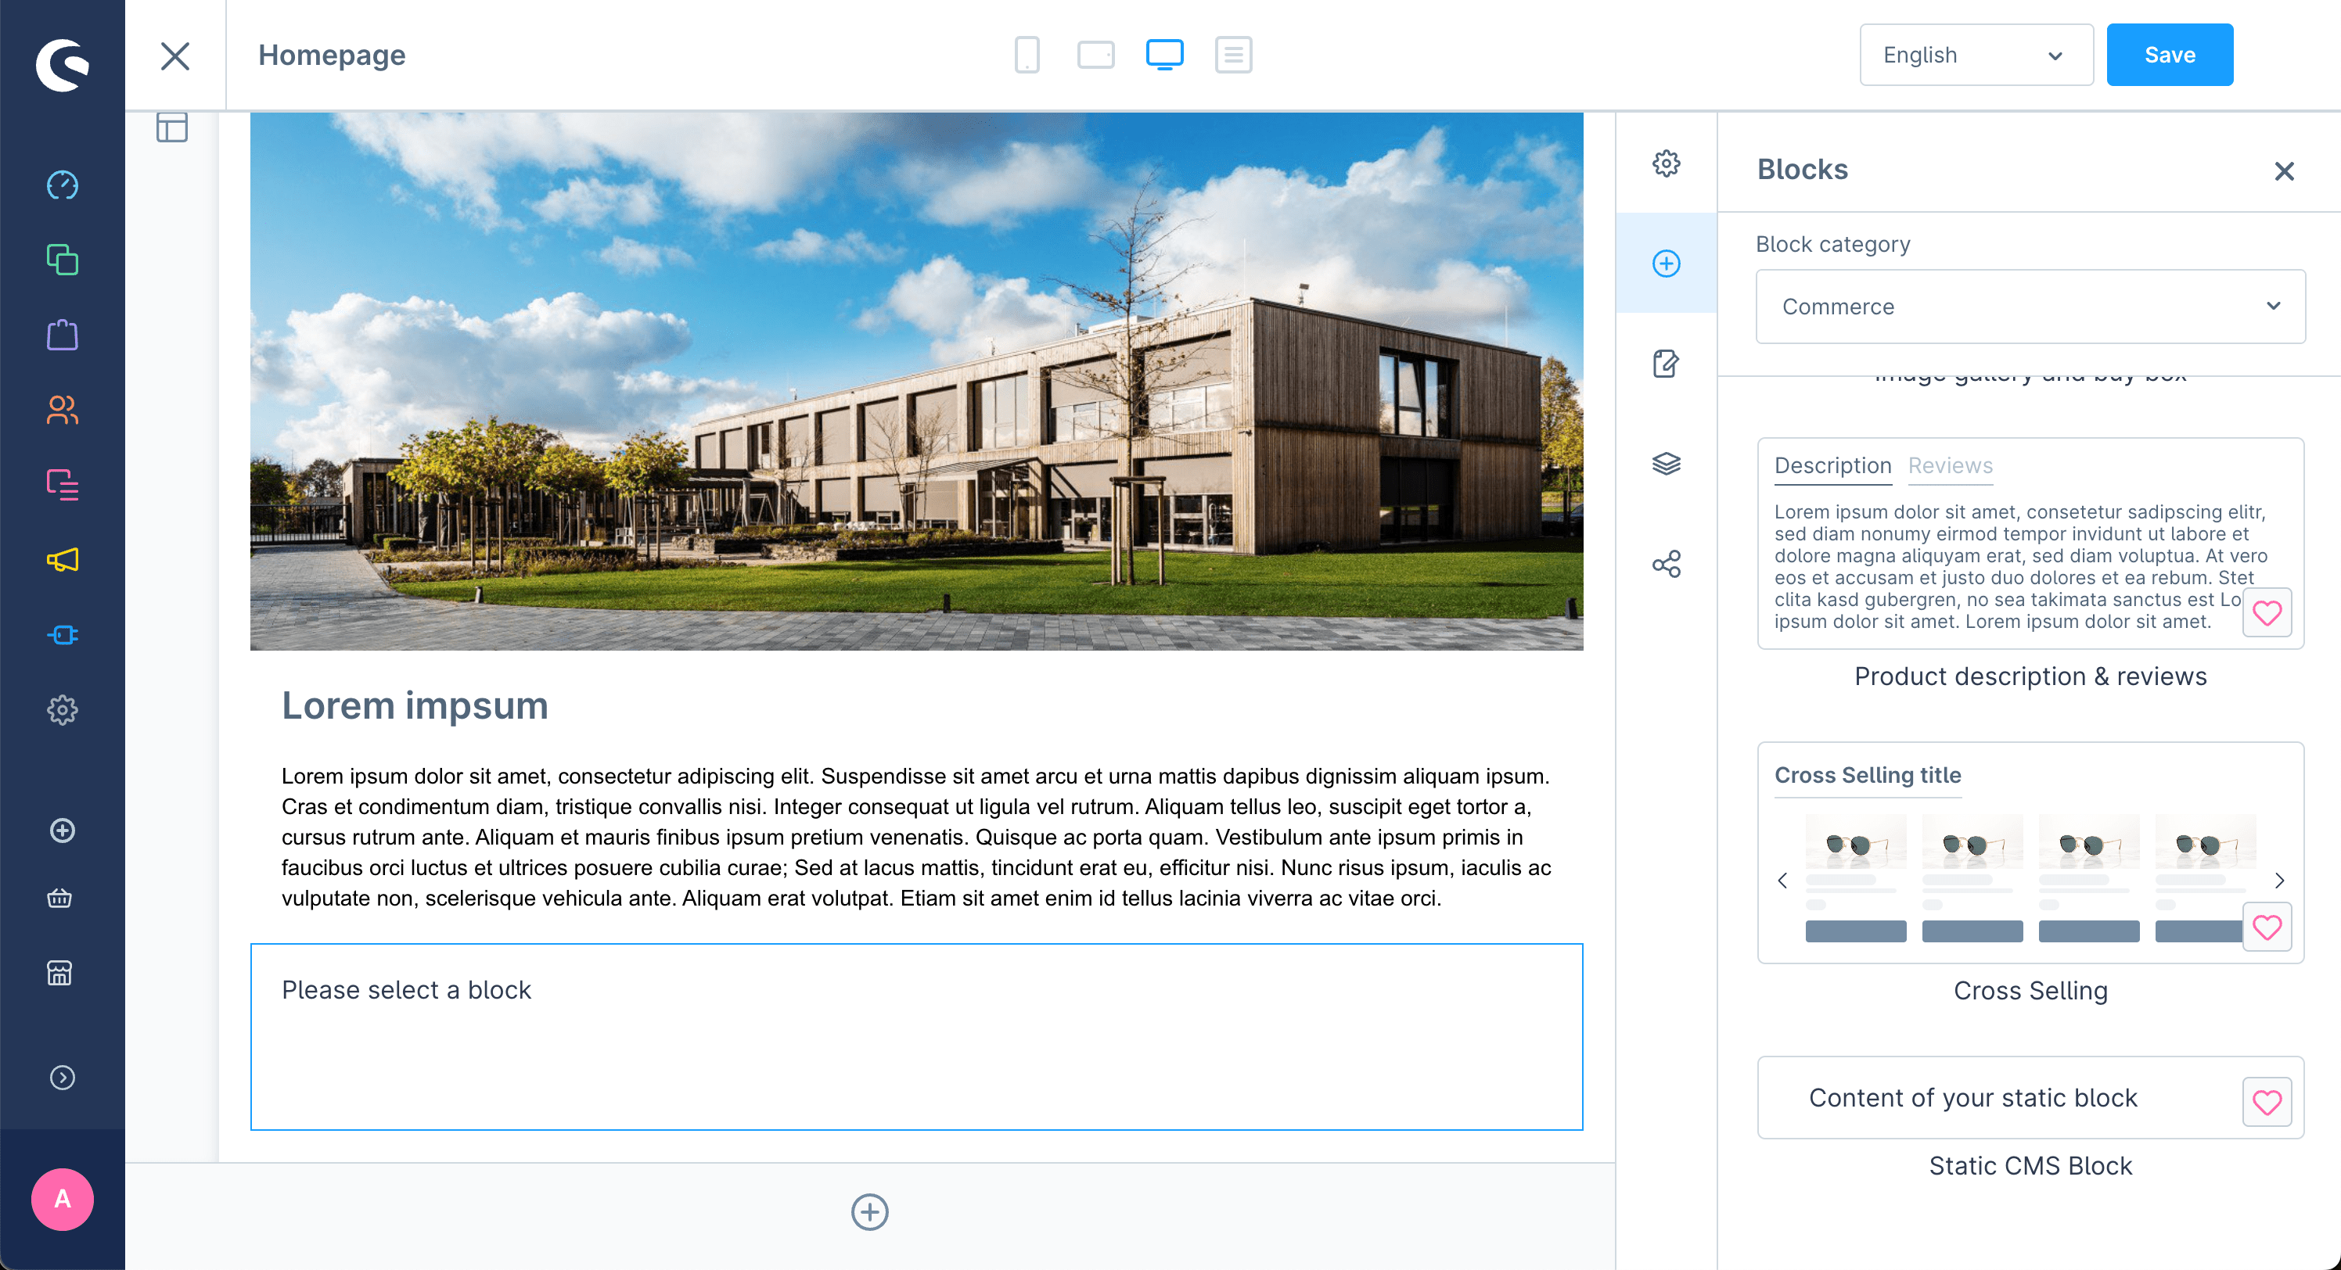The image size is (2341, 1270).
Task: Click Save button to save changes
Action: 2170,55
